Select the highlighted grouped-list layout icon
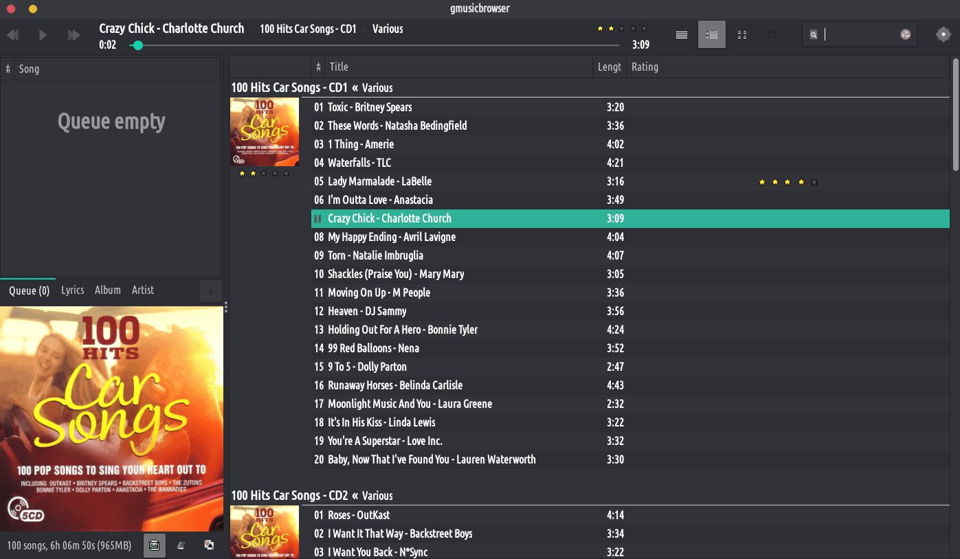The image size is (960, 559). click(x=712, y=35)
